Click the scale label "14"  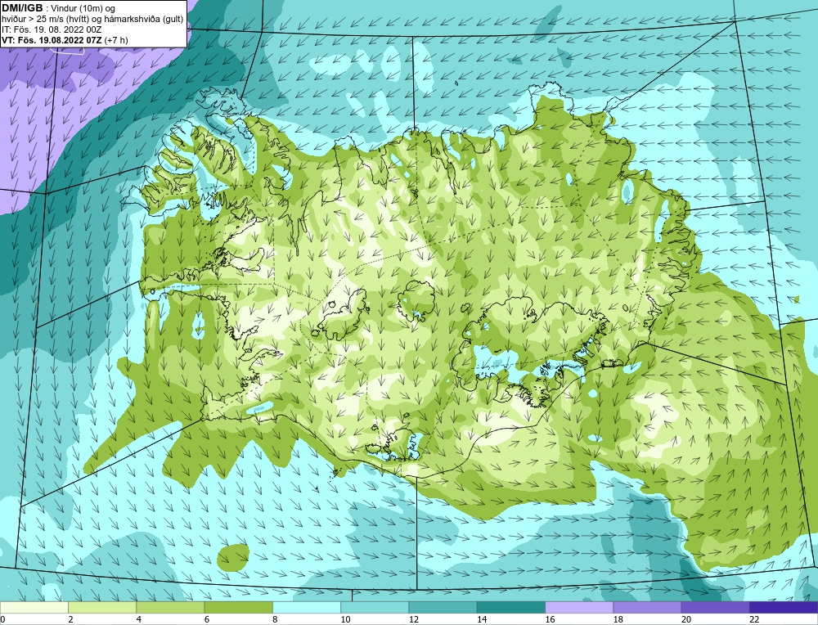point(481,619)
